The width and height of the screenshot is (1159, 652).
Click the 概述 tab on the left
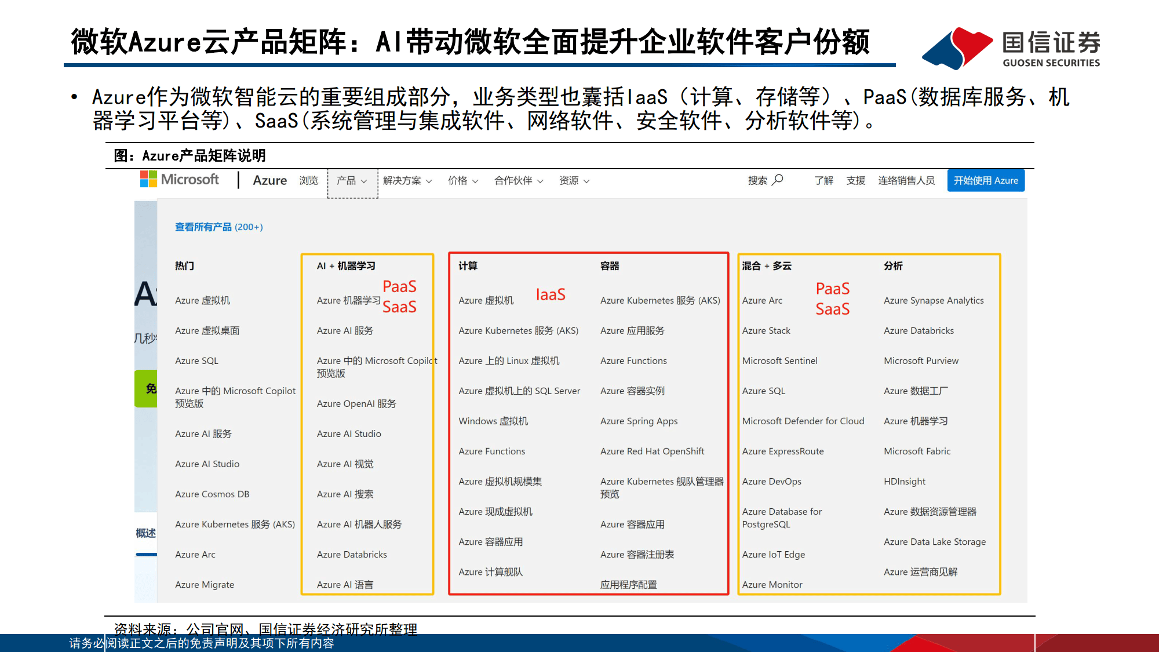(x=145, y=533)
